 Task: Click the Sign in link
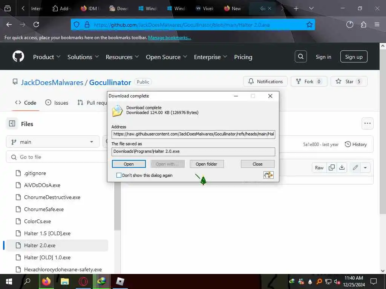coord(323,57)
